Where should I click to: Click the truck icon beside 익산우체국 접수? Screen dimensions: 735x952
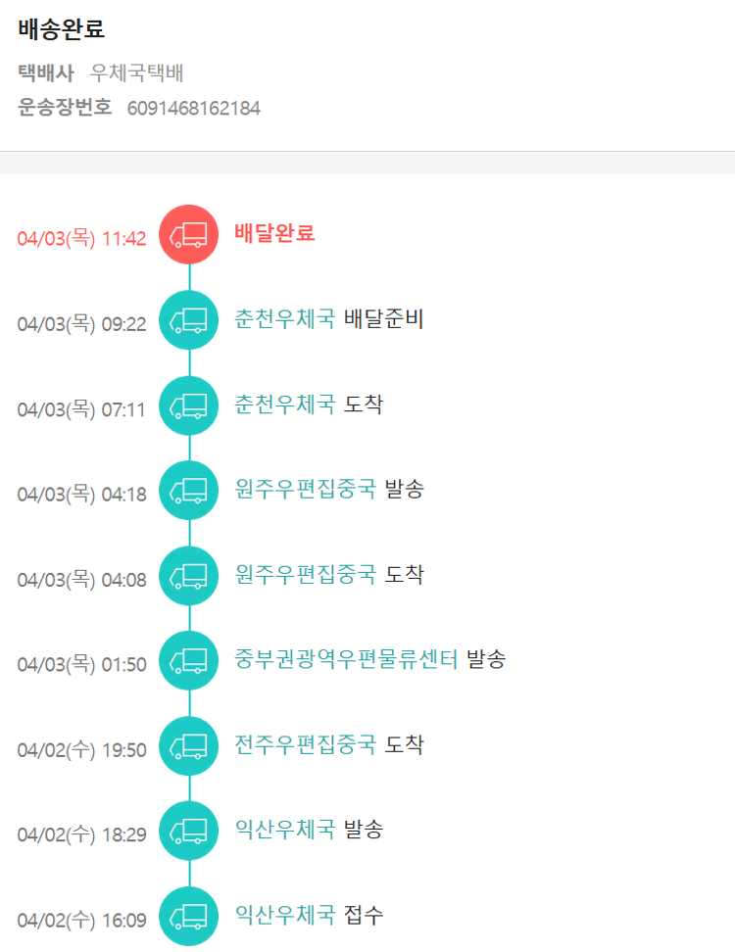click(x=189, y=917)
